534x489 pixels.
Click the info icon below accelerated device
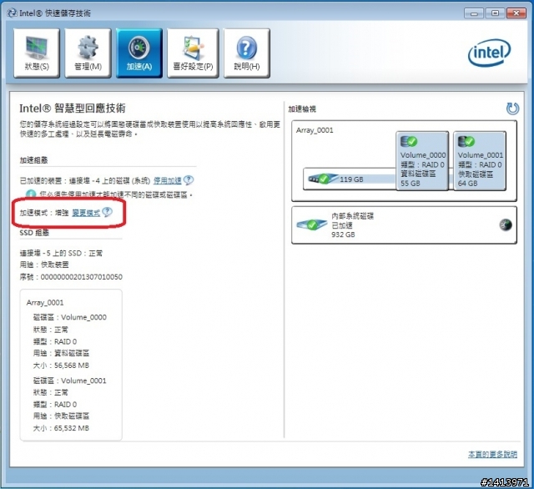click(31, 194)
